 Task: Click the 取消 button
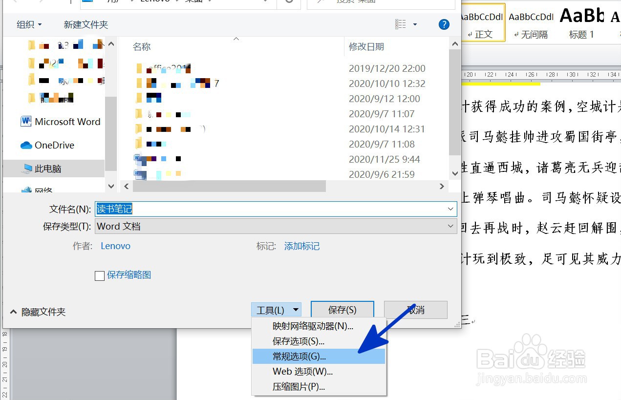click(x=416, y=310)
